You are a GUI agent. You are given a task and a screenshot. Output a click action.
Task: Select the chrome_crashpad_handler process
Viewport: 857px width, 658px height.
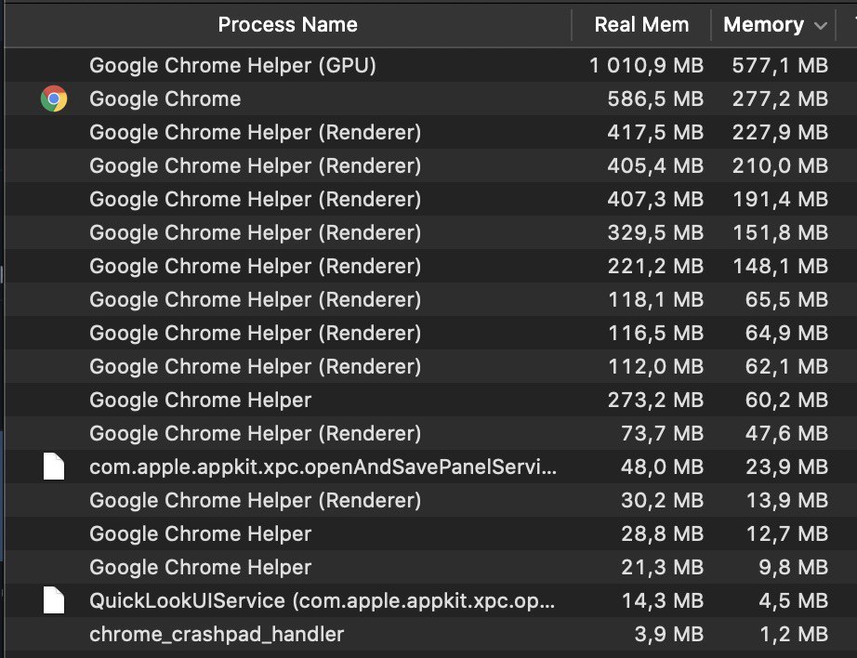(430, 635)
